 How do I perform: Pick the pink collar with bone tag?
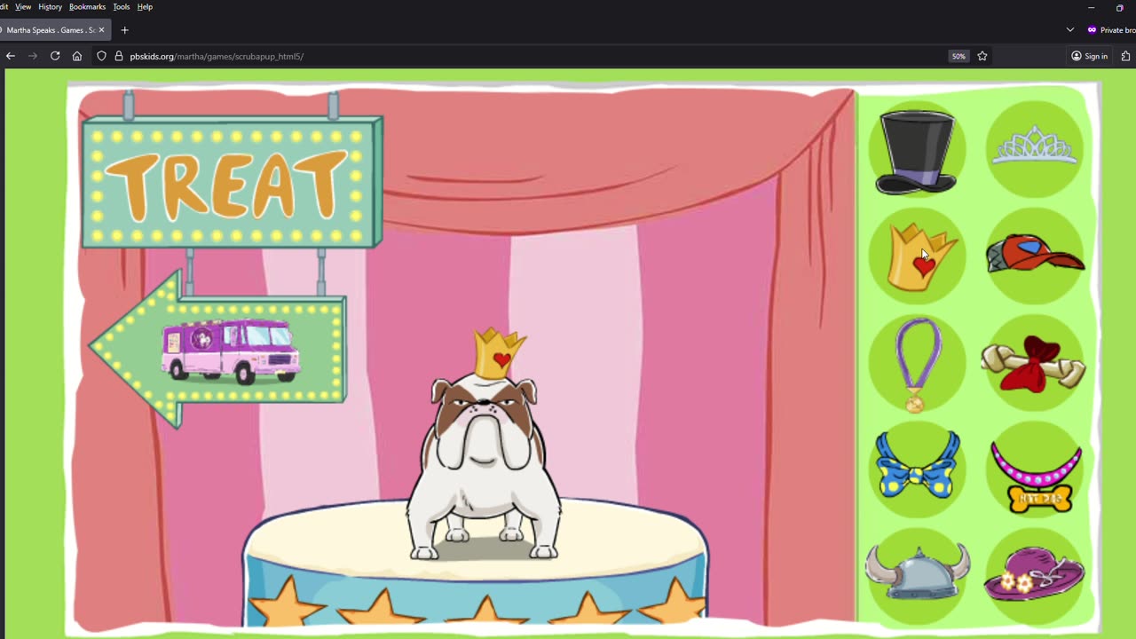(1036, 477)
